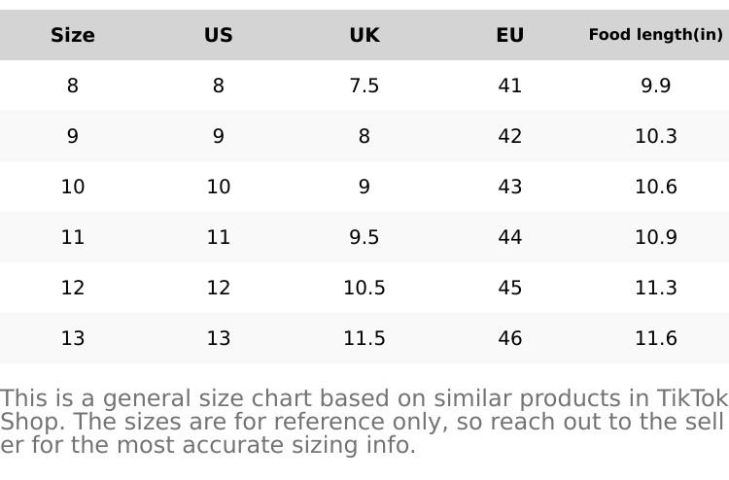
Task: Click EU size 45 cell
Action: pos(510,288)
